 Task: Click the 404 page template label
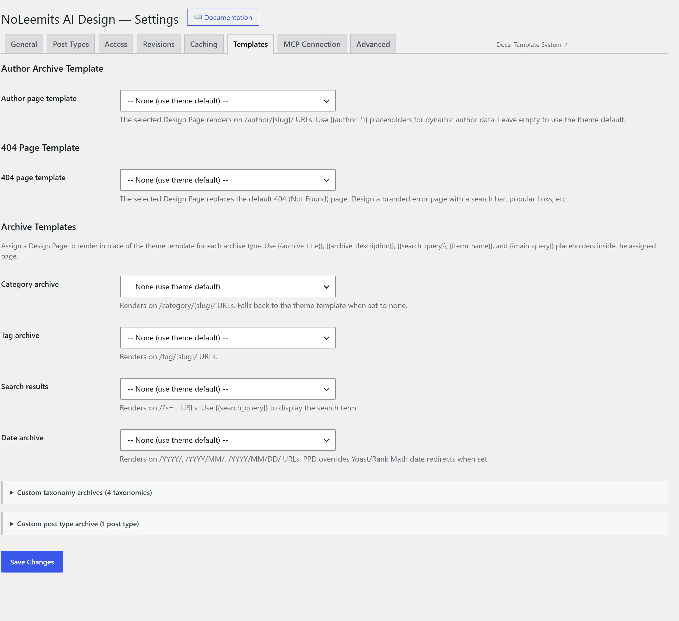33,177
